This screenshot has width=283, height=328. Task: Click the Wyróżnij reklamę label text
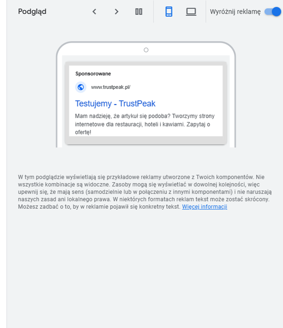tap(235, 12)
